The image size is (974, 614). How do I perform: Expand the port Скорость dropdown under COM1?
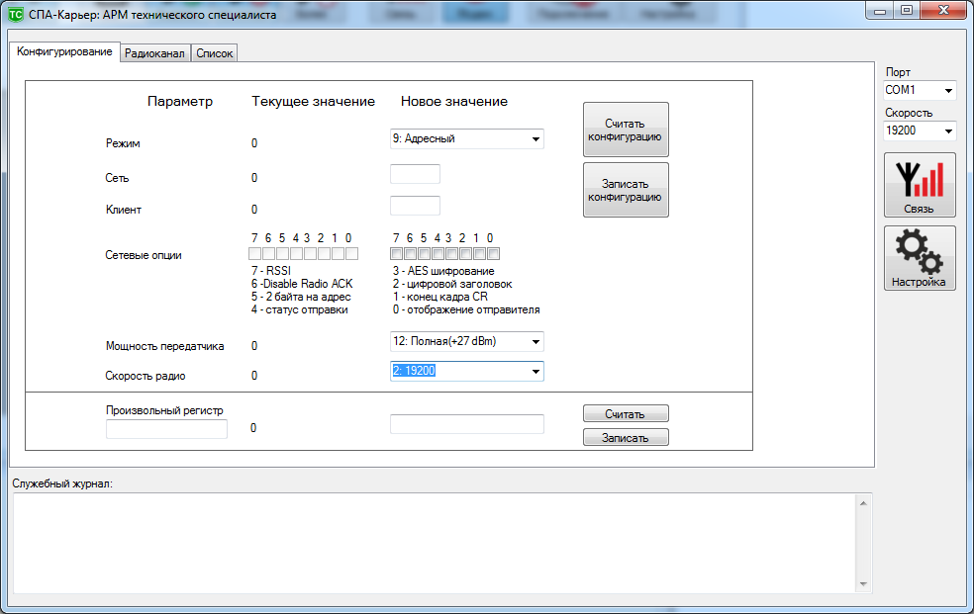(920, 131)
